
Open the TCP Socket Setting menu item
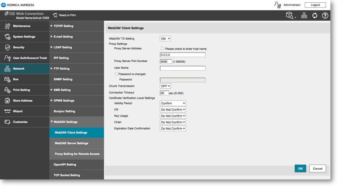pos(76,175)
